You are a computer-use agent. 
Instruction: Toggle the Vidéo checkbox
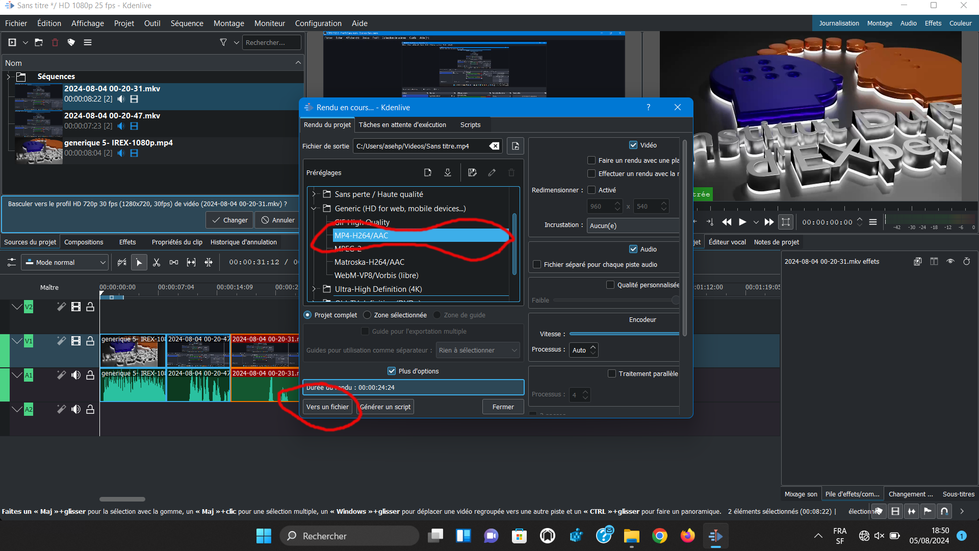[633, 145]
